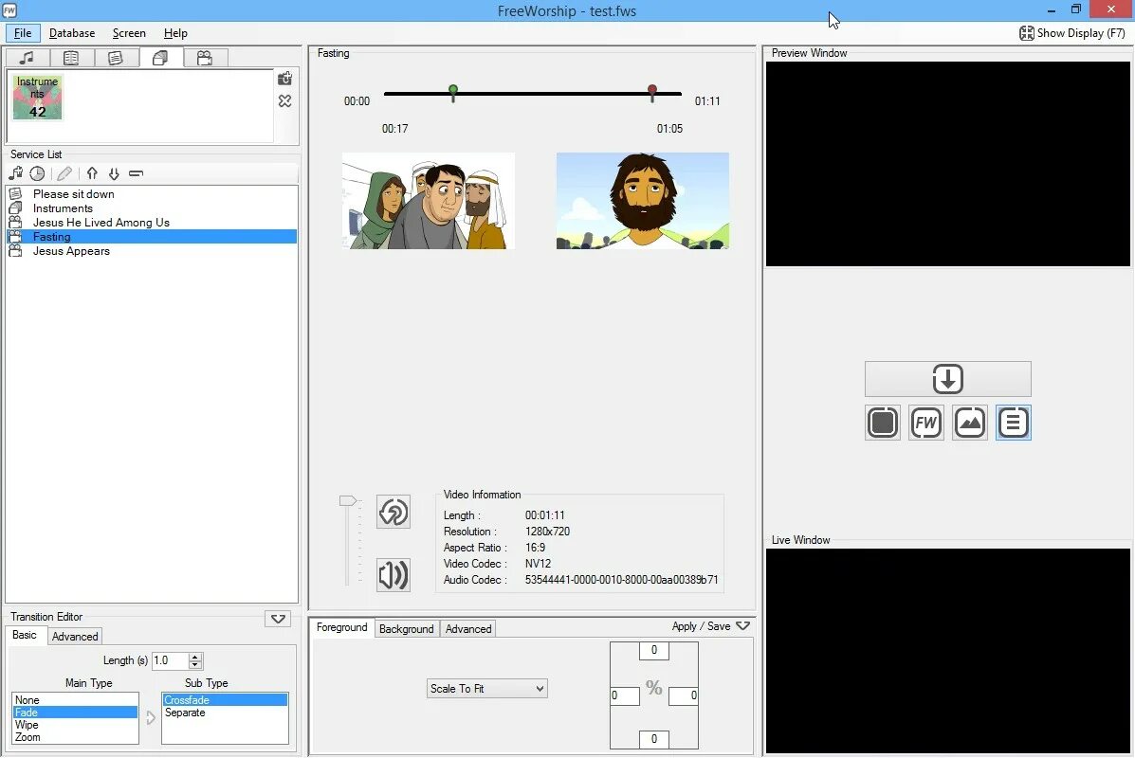Select 'Crossfade' sub type
Screen dimensions: 1135x758
225,700
